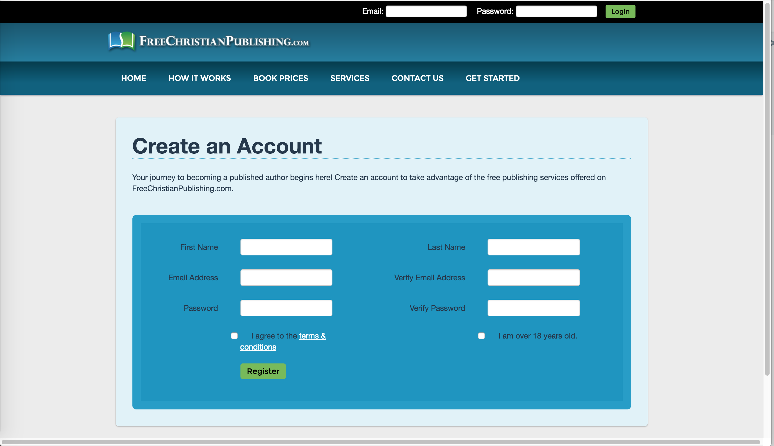This screenshot has height=446, width=774.
Task: Select CONTACT US in the navigation
Action: (x=417, y=78)
